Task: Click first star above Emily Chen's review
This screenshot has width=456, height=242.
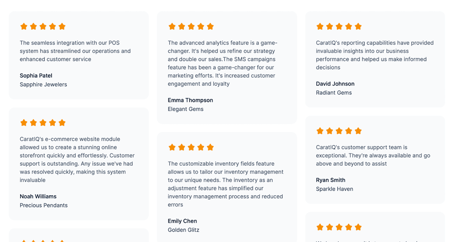Action: [172, 147]
